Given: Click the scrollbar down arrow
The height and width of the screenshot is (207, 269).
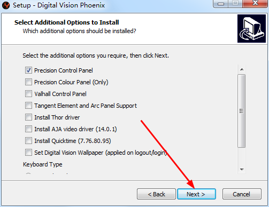Looking at the screenshot, I should (242, 170).
